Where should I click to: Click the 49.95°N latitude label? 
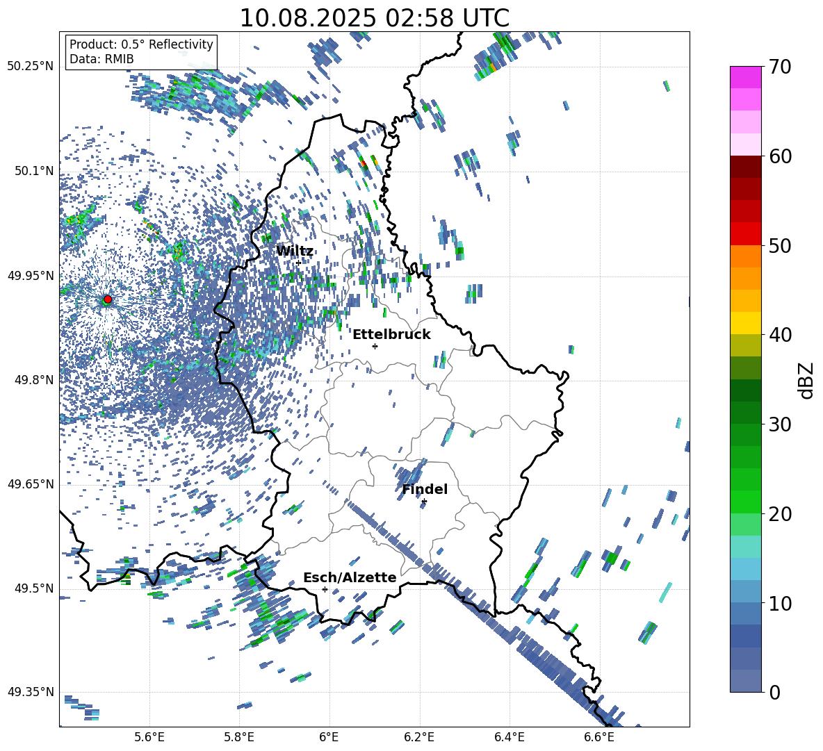[31, 275]
